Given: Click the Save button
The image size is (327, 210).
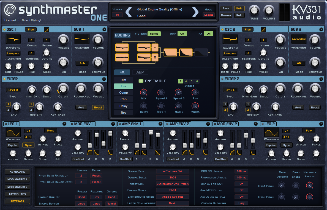Looking at the screenshot, I should point(226,8).
